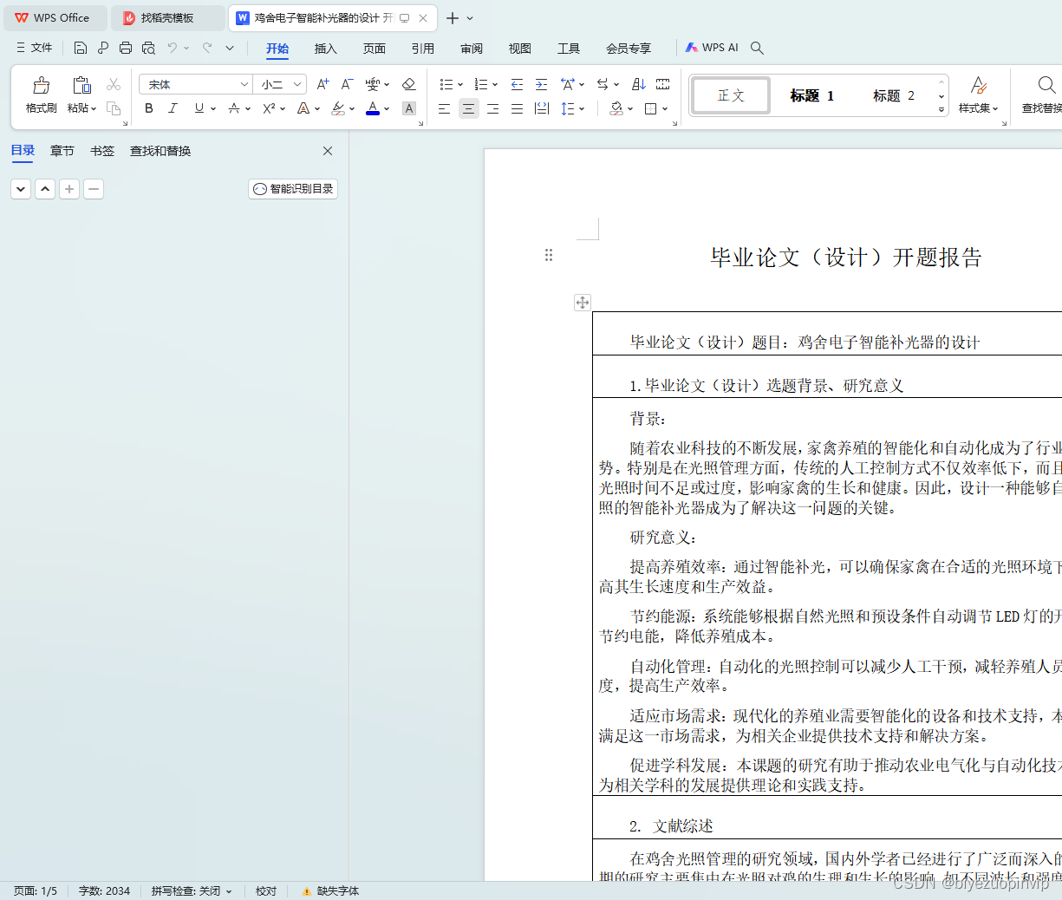Toggle Italic formatting

pyautogui.click(x=173, y=108)
